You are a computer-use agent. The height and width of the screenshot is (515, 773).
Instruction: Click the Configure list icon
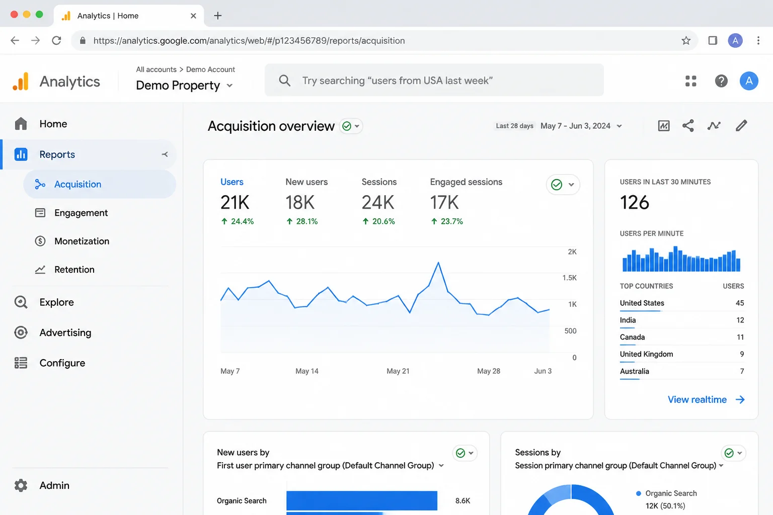click(21, 363)
